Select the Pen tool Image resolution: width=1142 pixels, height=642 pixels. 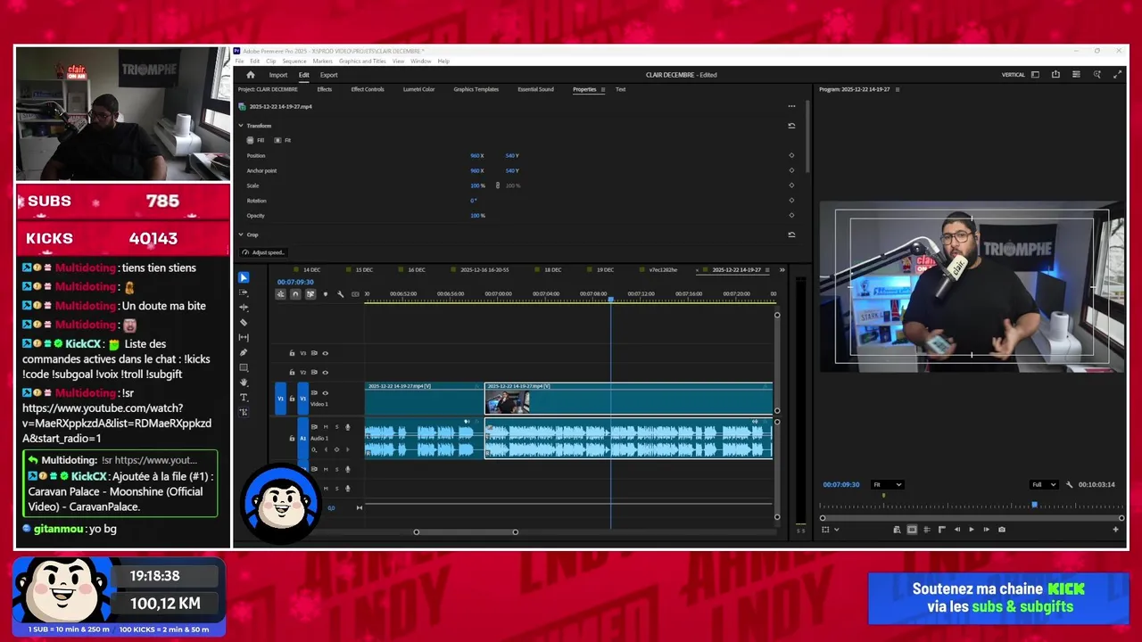coord(244,352)
